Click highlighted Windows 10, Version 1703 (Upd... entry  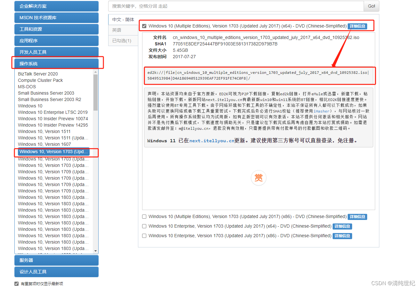[54, 152]
